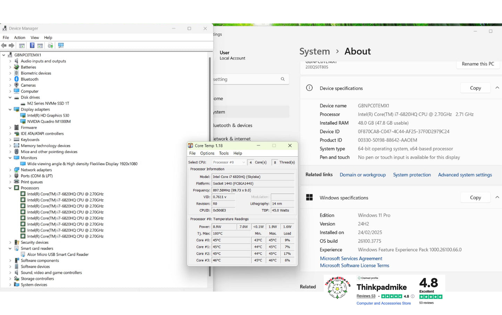Open the File menu in Core Temp
This screenshot has width=502, height=315.
(x=192, y=153)
